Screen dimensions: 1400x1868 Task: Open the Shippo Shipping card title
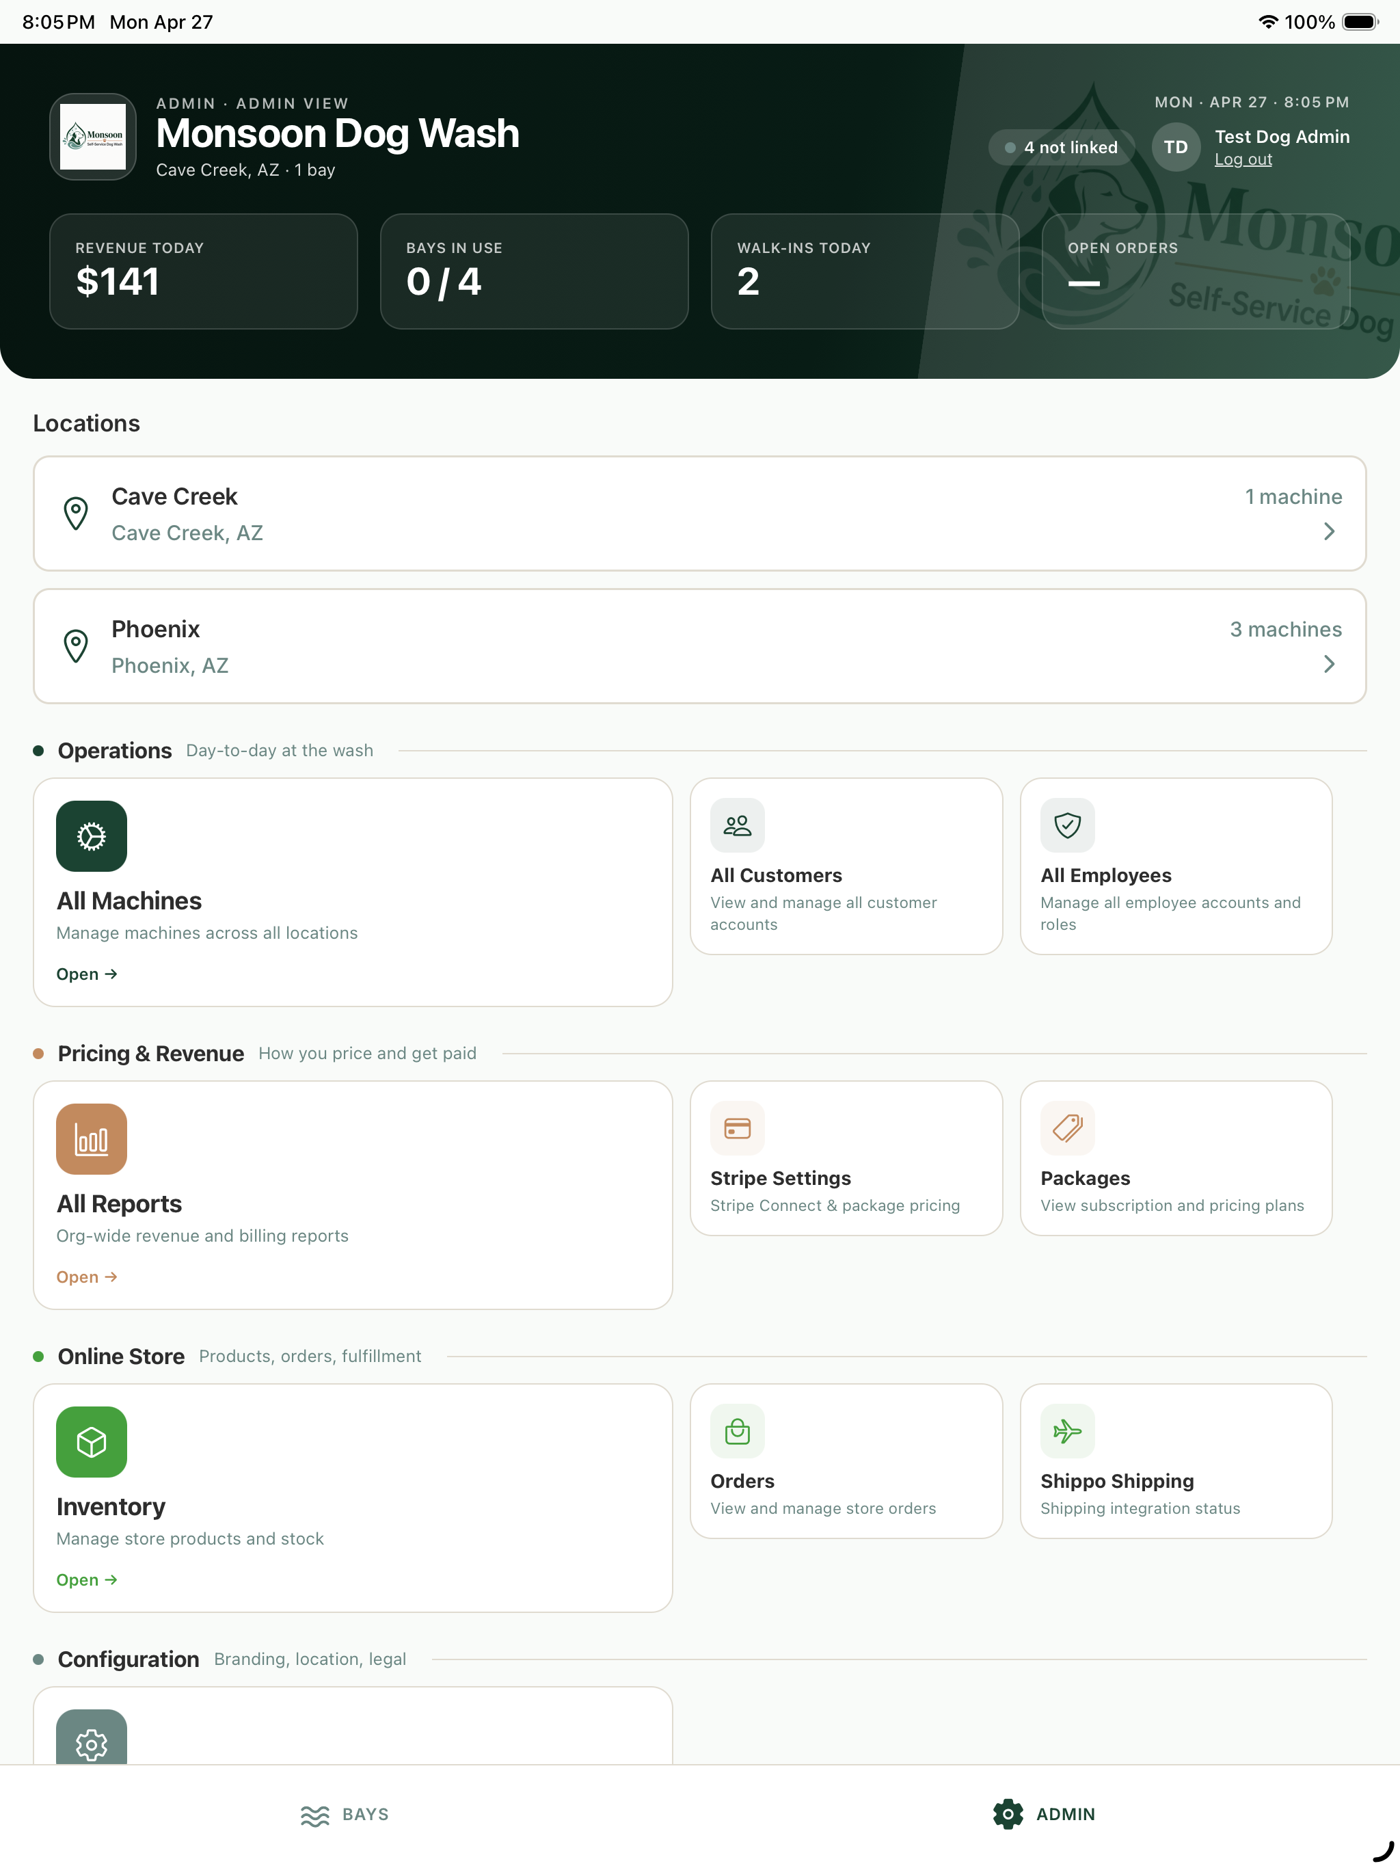(1117, 1481)
